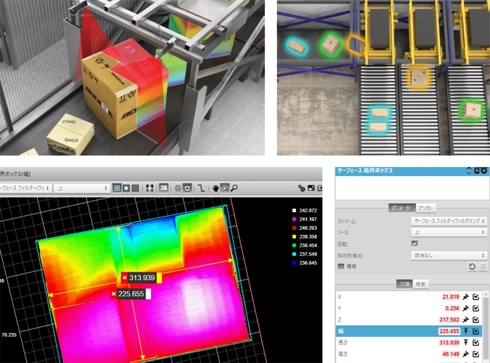The width and height of the screenshot is (490, 363).
Task: Enable the 領域 checkbox
Action: pyautogui.click(x=341, y=266)
